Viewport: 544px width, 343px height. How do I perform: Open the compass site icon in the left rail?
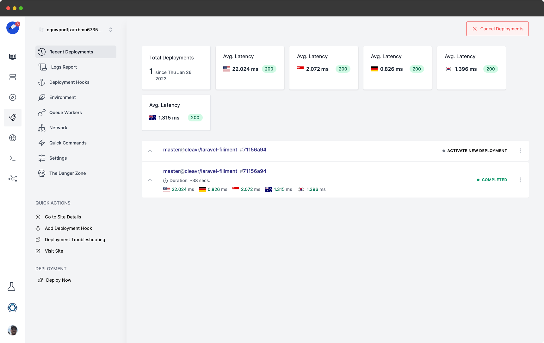pos(12,97)
